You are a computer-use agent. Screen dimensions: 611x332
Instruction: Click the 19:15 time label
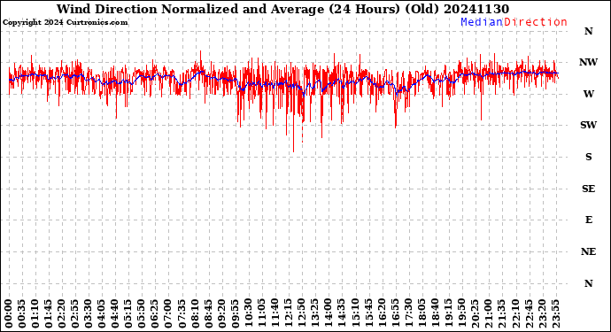pyautogui.click(x=448, y=313)
